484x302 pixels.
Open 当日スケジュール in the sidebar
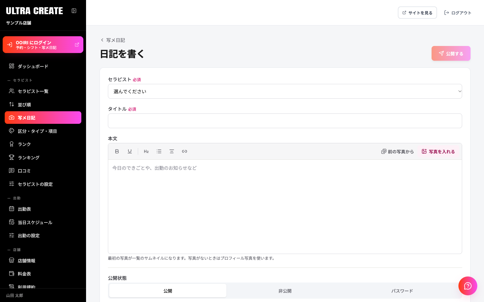[x=43, y=222]
